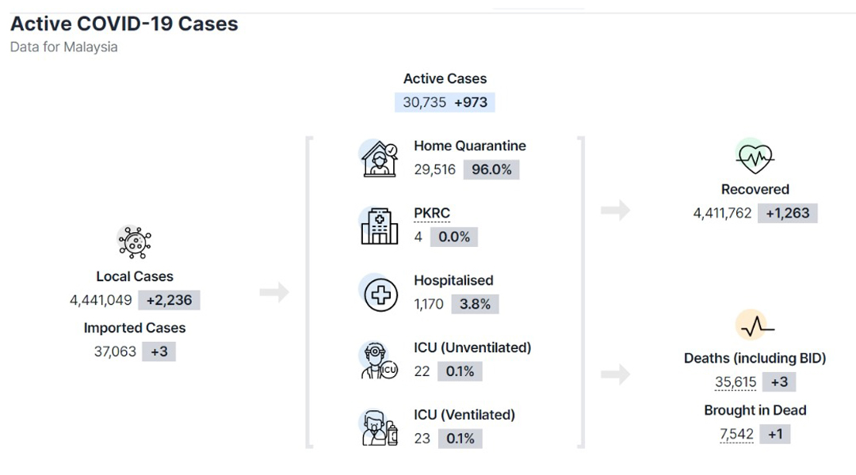The height and width of the screenshot is (475, 856).
Task: Select the Home Quarantine 96.0% badge
Action: click(x=491, y=169)
